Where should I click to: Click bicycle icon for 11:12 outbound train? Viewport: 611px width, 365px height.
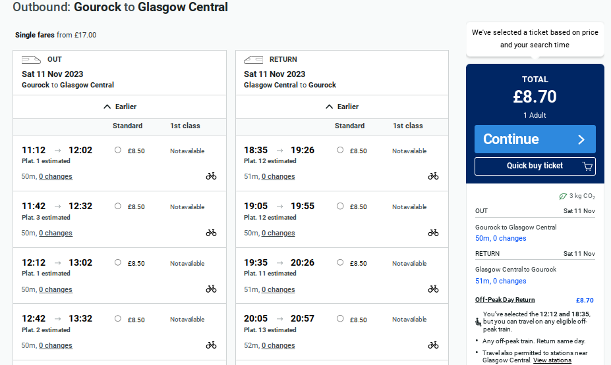click(211, 176)
